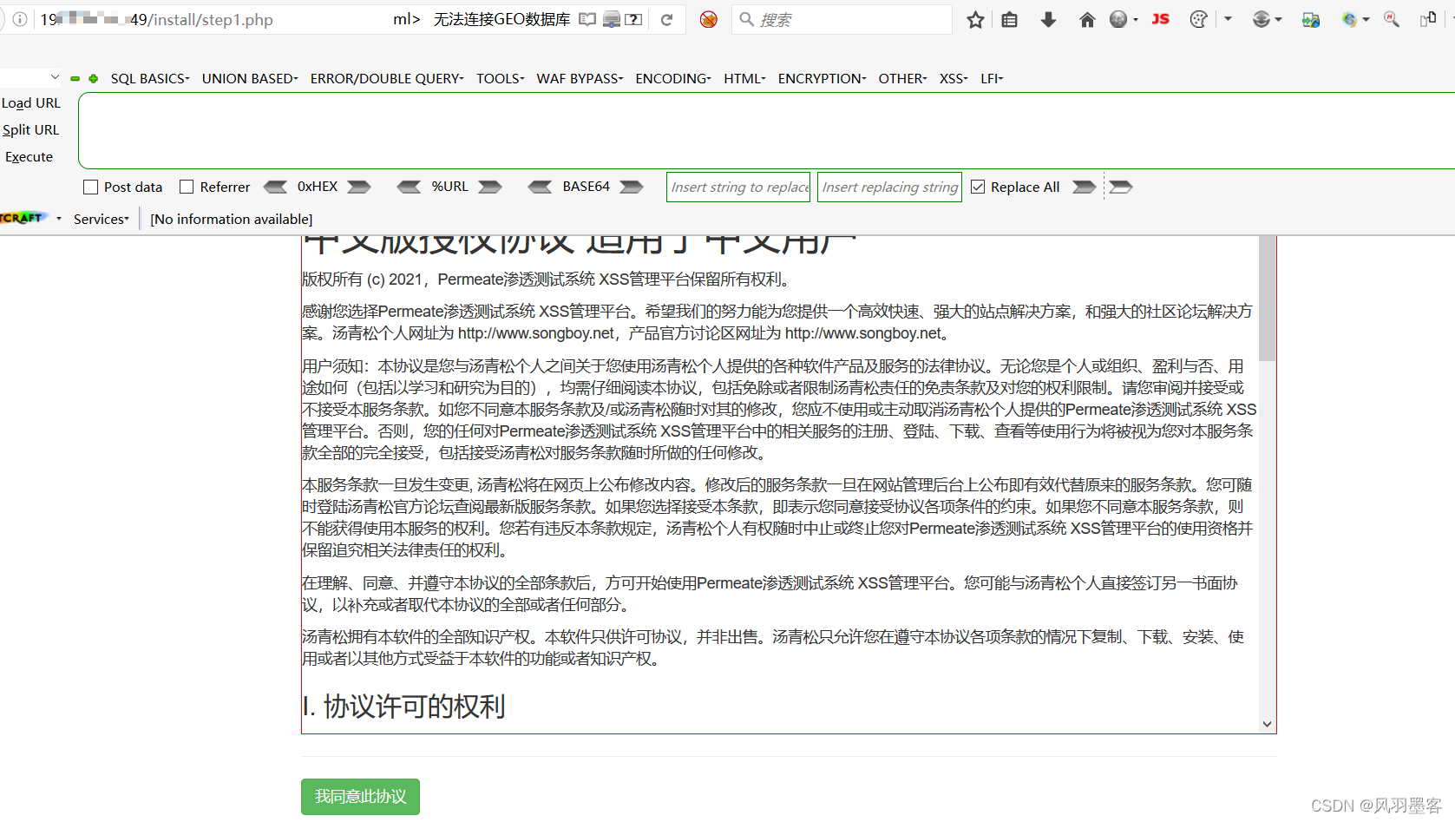Screen dimensions: 1455x822
Task: Open the LFI menu
Action: tap(992, 78)
